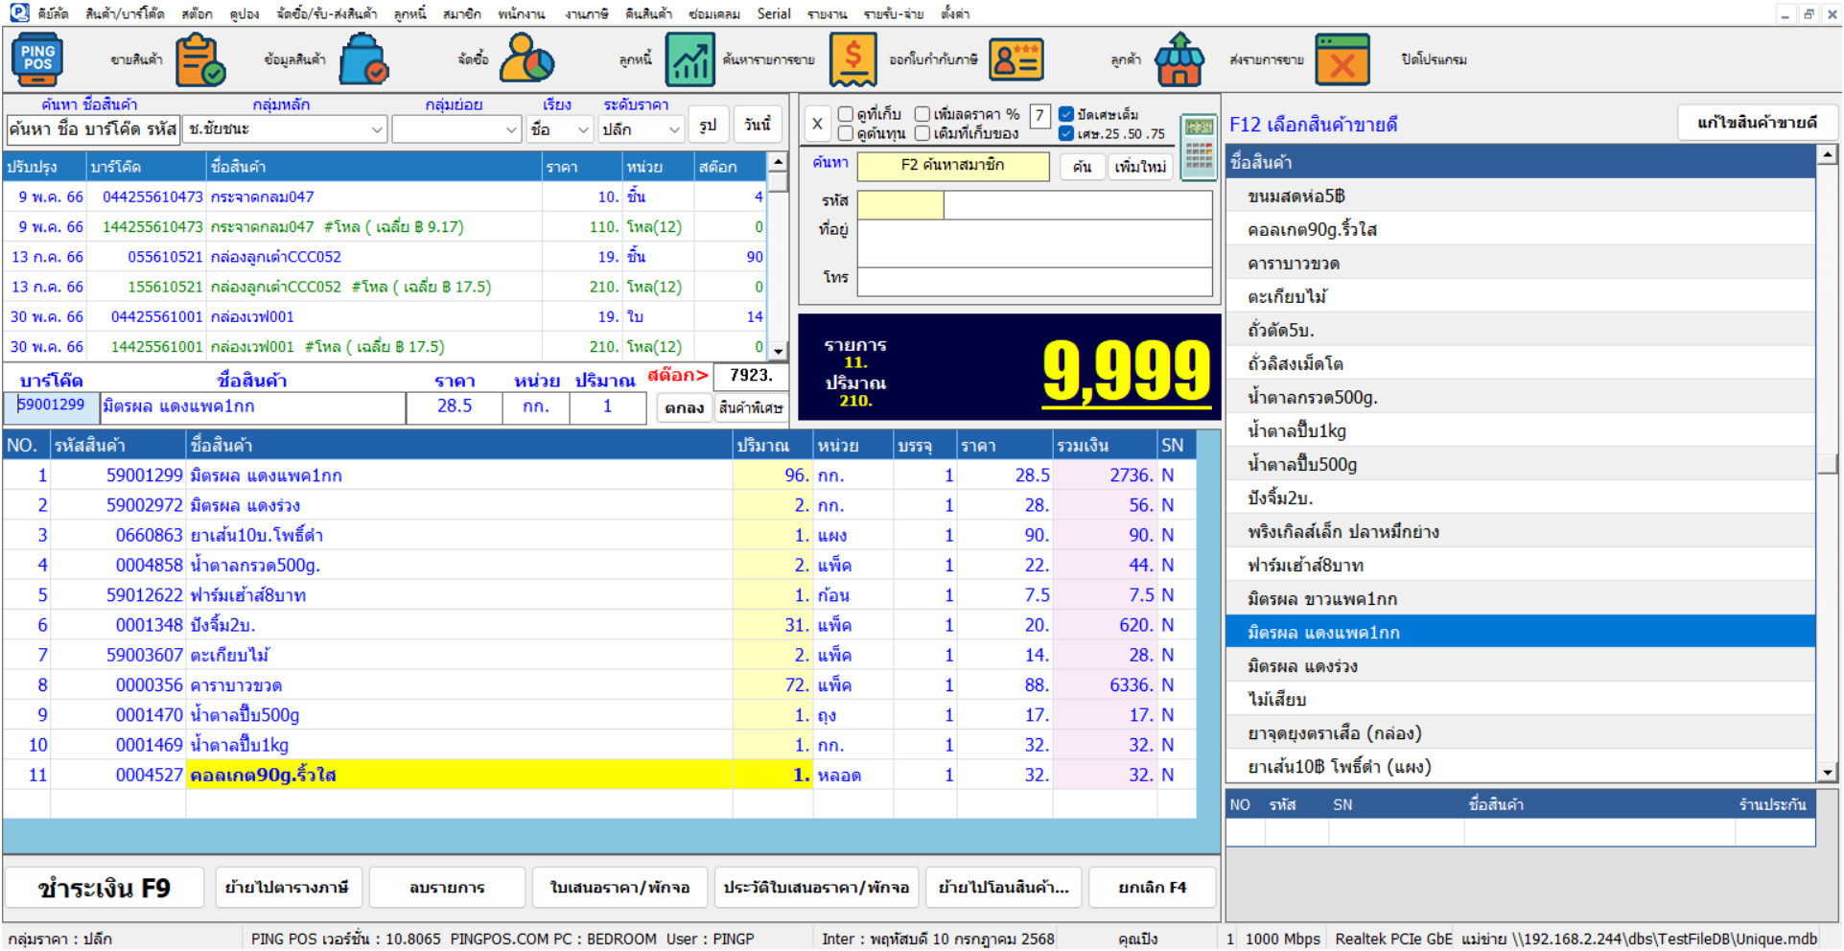Click the clipboard with checkmark toolbar icon
The image size is (1844, 951).
click(x=200, y=59)
